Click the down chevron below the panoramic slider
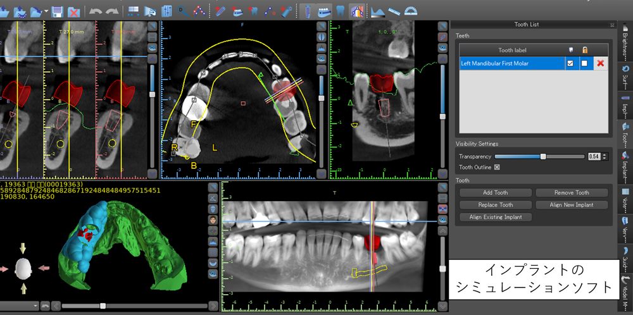The image size is (633, 315). pyautogui.click(x=442, y=306)
